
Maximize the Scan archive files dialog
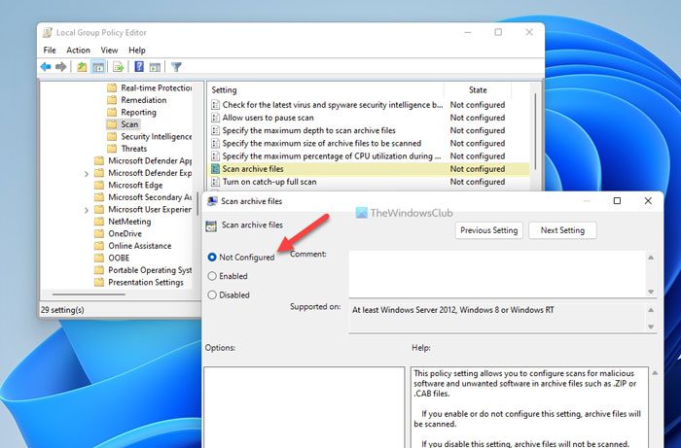click(x=617, y=201)
